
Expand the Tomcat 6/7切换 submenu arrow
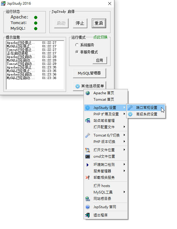[124, 135]
